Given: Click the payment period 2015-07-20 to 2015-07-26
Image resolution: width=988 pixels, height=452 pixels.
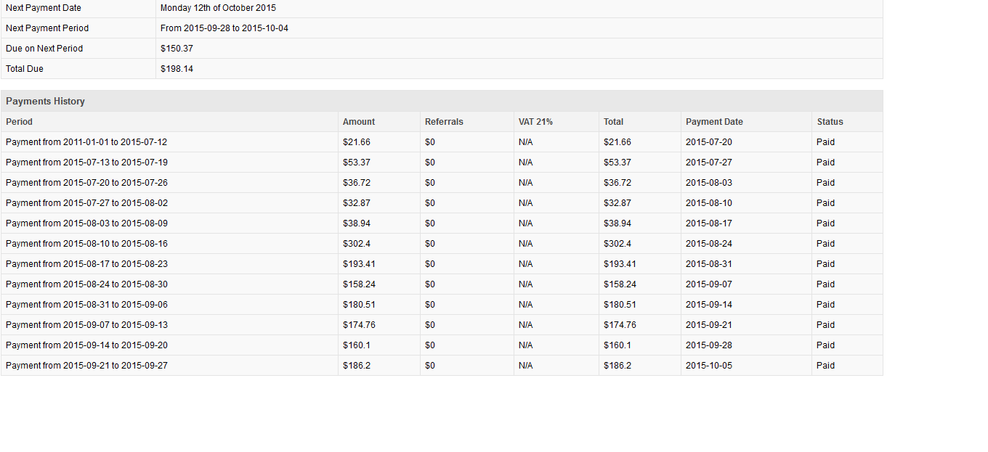Looking at the screenshot, I should click(x=86, y=183).
